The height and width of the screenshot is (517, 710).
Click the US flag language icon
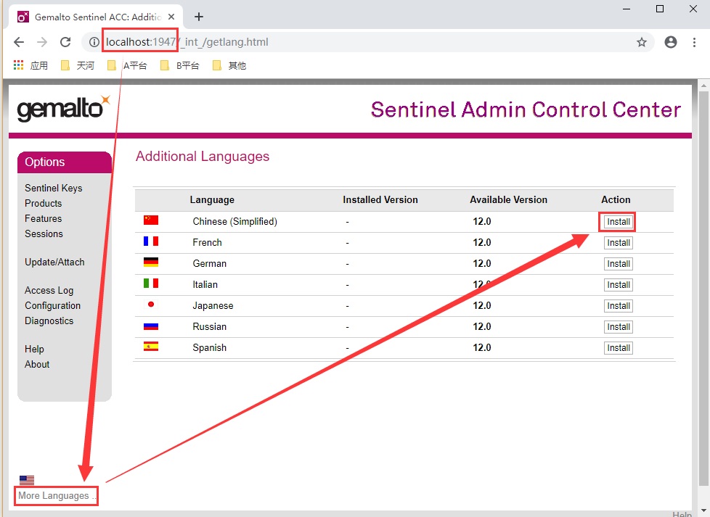coord(27,480)
